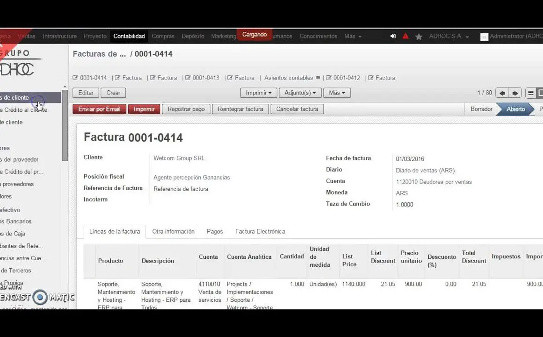Click the Enviar por Email button
This screenshot has height=337, width=543.
[x=99, y=109]
